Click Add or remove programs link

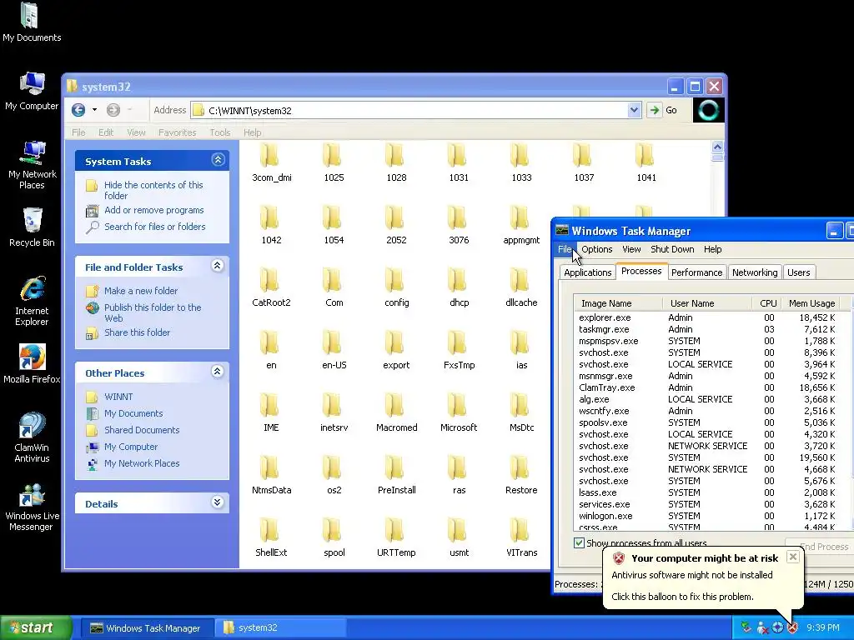pos(154,210)
